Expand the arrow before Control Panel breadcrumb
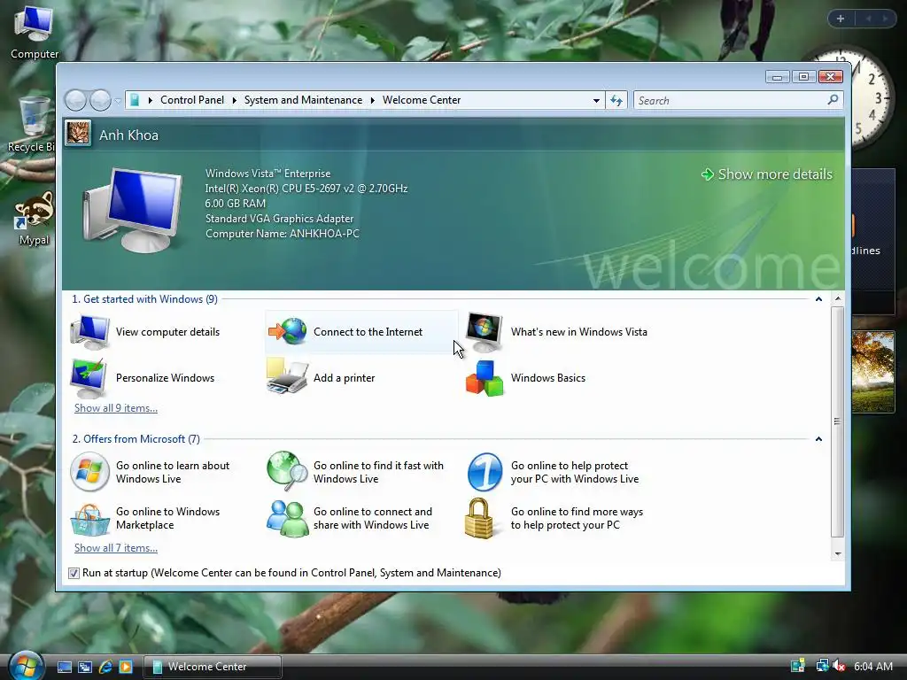The height and width of the screenshot is (680, 907). 151,101
